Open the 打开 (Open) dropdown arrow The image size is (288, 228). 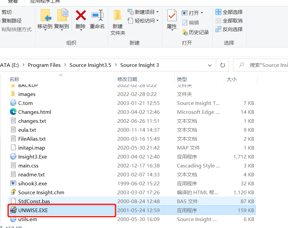point(202,13)
